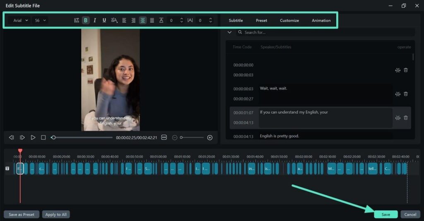Click time code 00:00:04:13 of selected row
This screenshot has height=221, width=424.
click(x=243, y=123)
